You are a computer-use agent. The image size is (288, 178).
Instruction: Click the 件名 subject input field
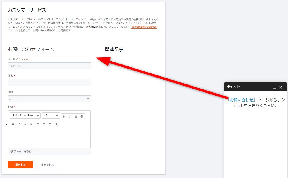coord(49,82)
